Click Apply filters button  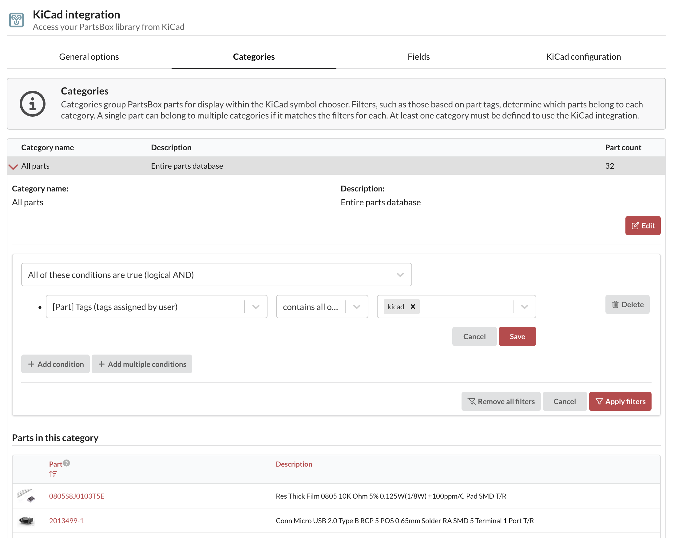coord(620,401)
